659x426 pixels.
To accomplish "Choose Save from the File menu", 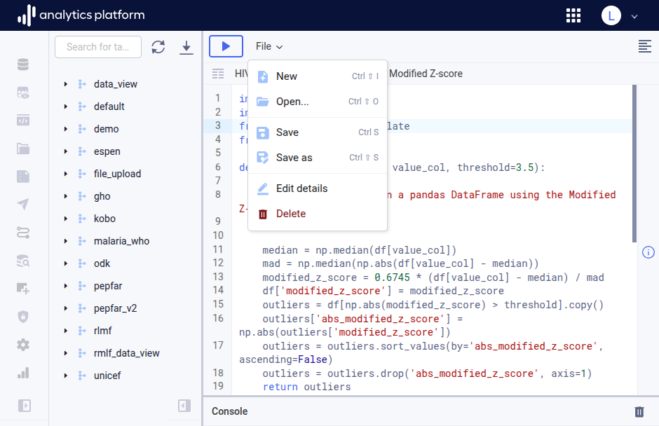I will click(x=318, y=132).
